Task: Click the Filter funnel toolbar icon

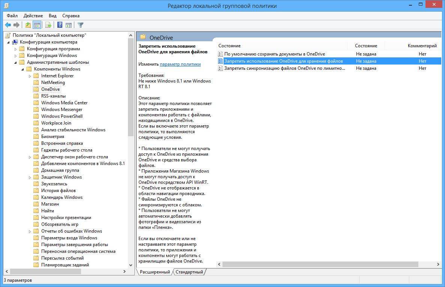Action: click(x=81, y=25)
